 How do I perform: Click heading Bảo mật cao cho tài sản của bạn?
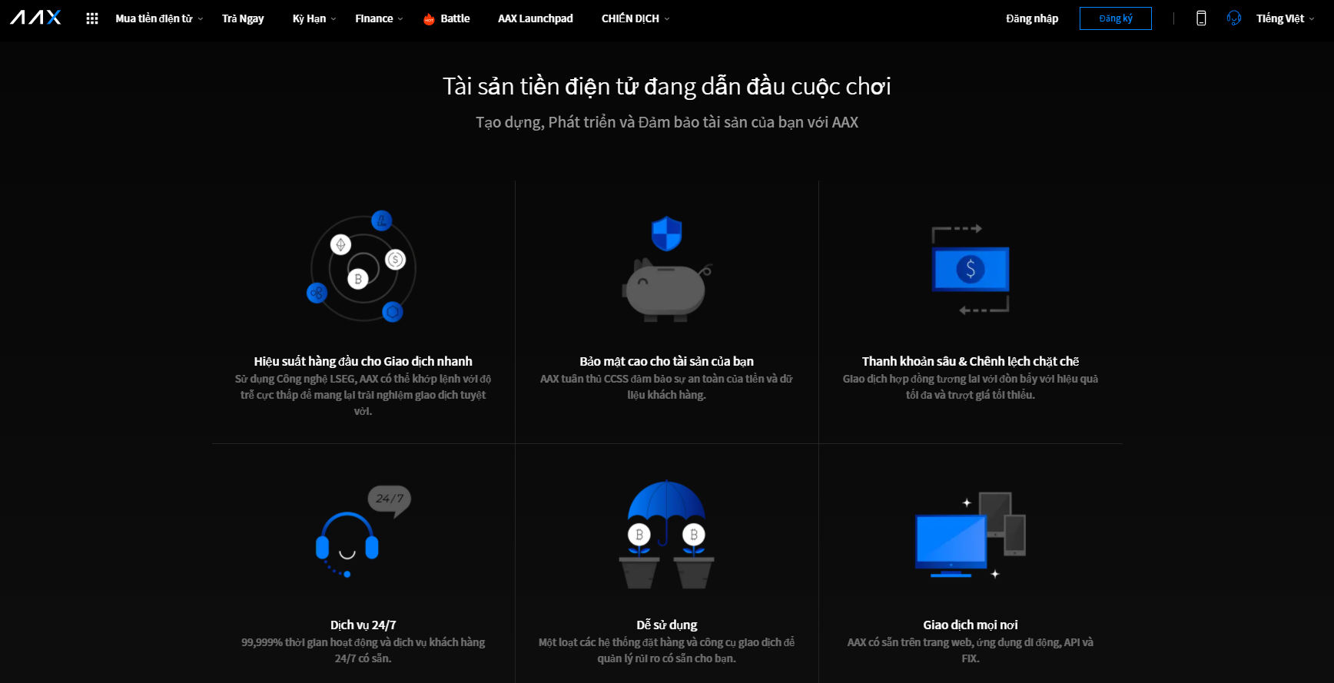pyautogui.click(x=667, y=361)
